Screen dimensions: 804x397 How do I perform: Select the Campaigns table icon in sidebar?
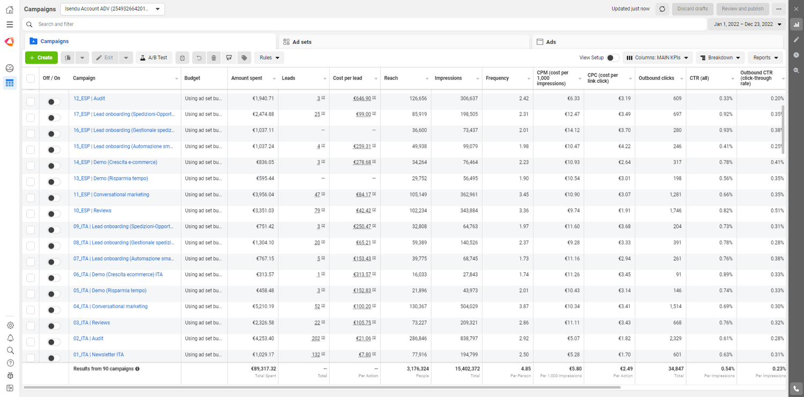click(10, 83)
